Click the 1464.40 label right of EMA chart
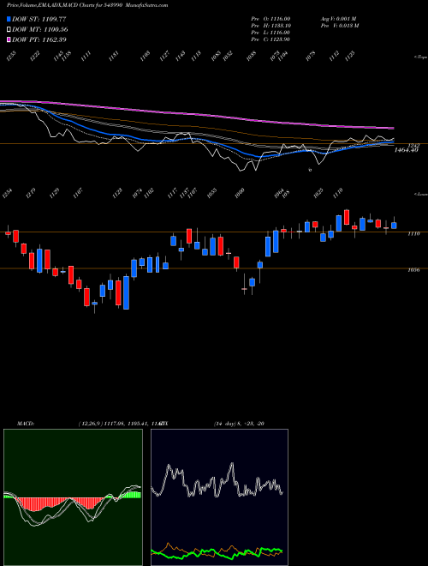428x566 pixels. (406, 150)
